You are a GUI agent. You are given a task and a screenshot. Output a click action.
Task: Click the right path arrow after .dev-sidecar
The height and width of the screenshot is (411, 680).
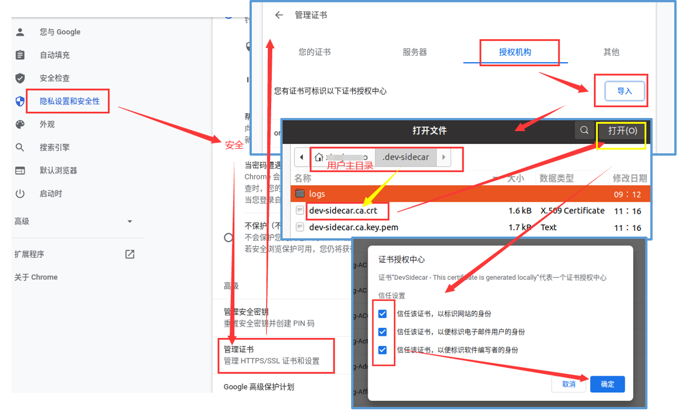click(x=444, y=157)
